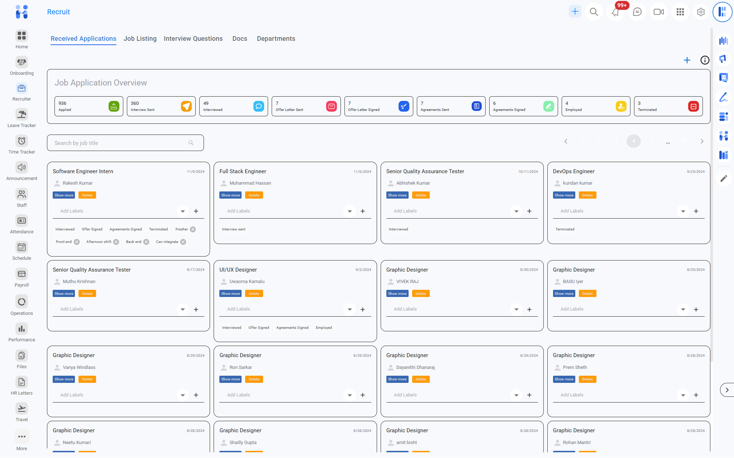
Task: Open the apps grid launcher
Action: (x=680, y=12)
